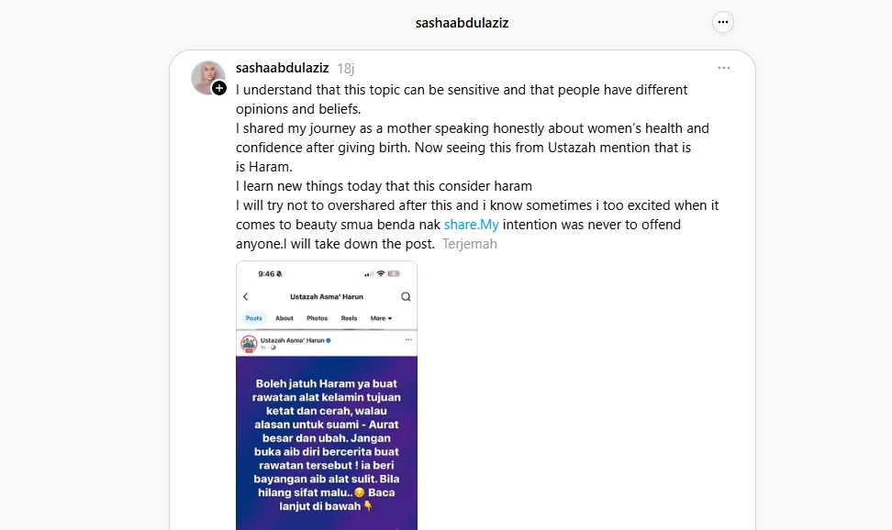Click the sashaabdulaziz title at page top
The height and width of the screenshot is (530, 892).
coord(462,23)
